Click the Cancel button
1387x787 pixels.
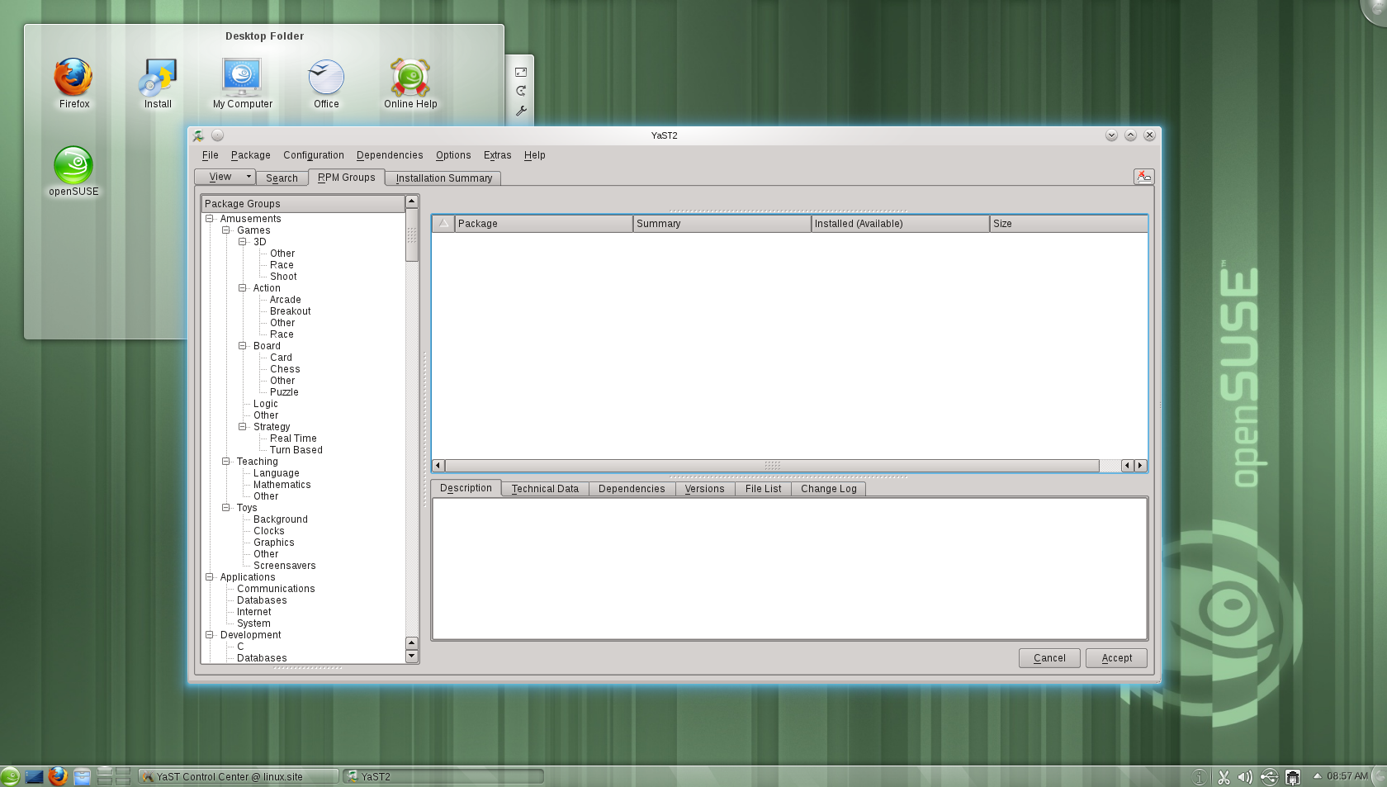click(x=1049, y=658)
